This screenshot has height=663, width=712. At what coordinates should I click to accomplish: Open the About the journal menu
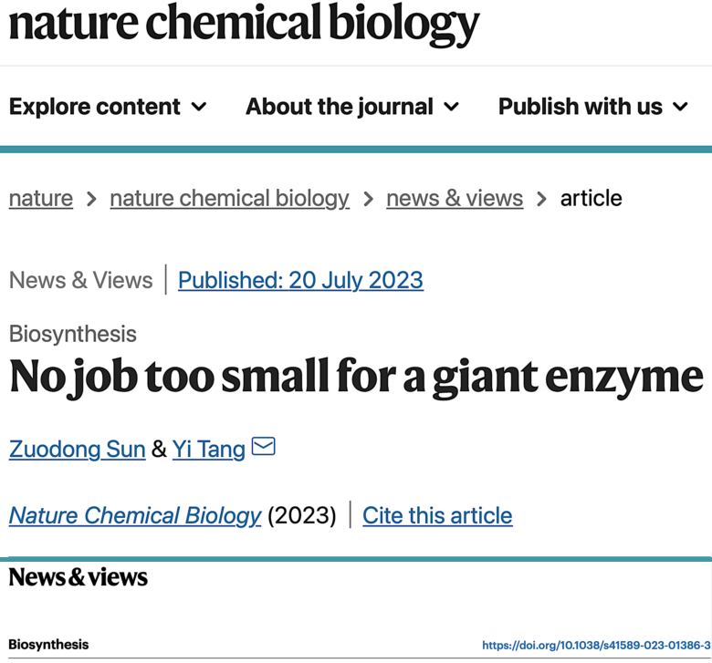pos(340,107)
